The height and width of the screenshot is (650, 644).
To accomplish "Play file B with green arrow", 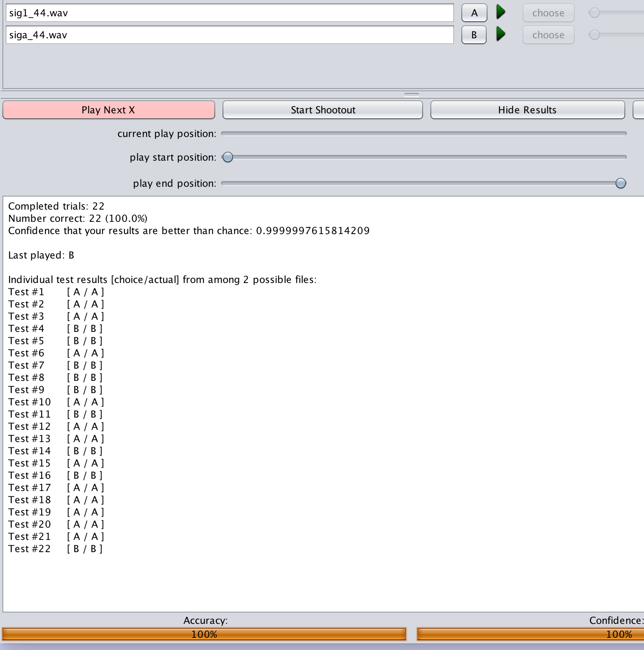I will pos(501,34).
